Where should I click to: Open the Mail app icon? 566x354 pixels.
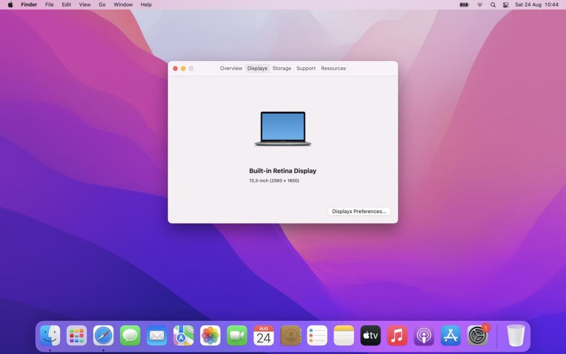pos(156,336)
